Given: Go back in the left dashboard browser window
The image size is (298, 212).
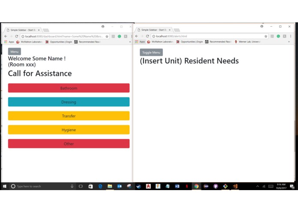Looking at the screenshot, I should click(x=6, y=36).
